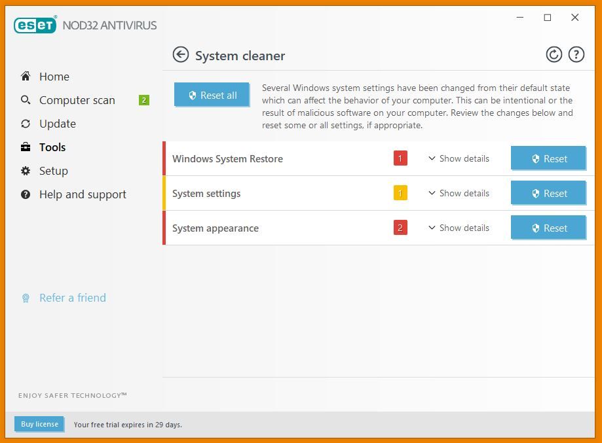Click the Computer scan magnifier icon

point(26,99)
